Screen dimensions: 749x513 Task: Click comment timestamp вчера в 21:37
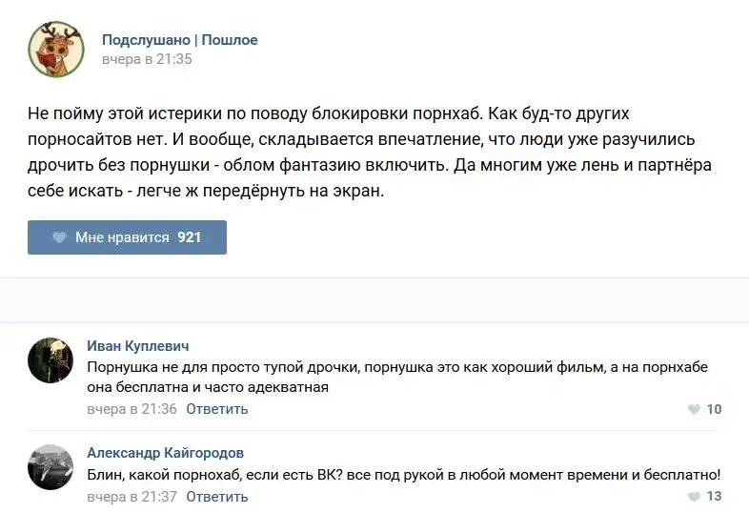[132, 497]
